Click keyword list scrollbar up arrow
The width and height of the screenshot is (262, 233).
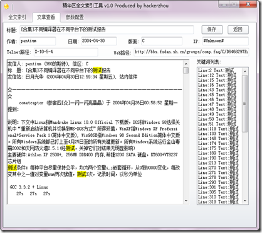click(x=245, y=72)
